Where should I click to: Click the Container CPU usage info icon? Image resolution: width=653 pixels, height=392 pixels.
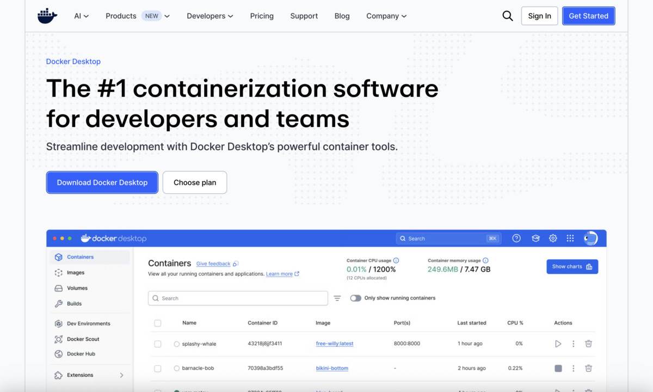396,261
